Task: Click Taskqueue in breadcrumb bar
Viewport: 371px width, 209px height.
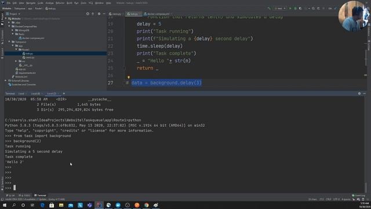Action: (x=20, y=8)
